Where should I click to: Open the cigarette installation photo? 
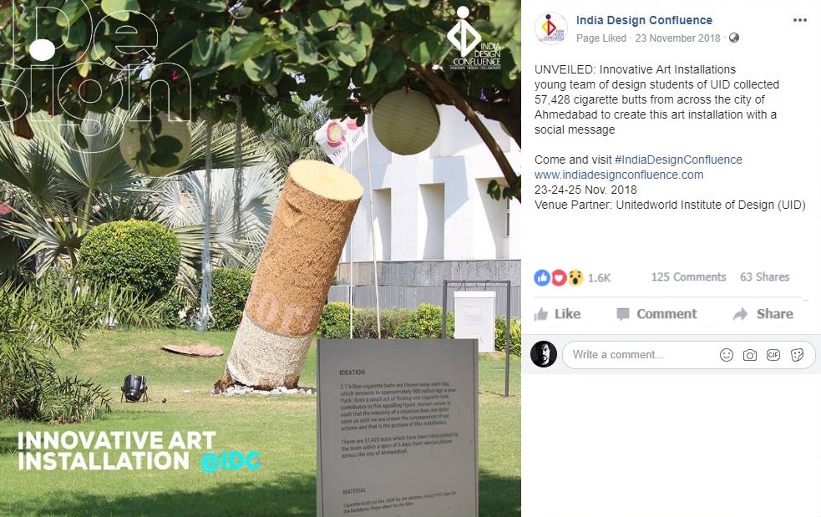tap(261, 258)
